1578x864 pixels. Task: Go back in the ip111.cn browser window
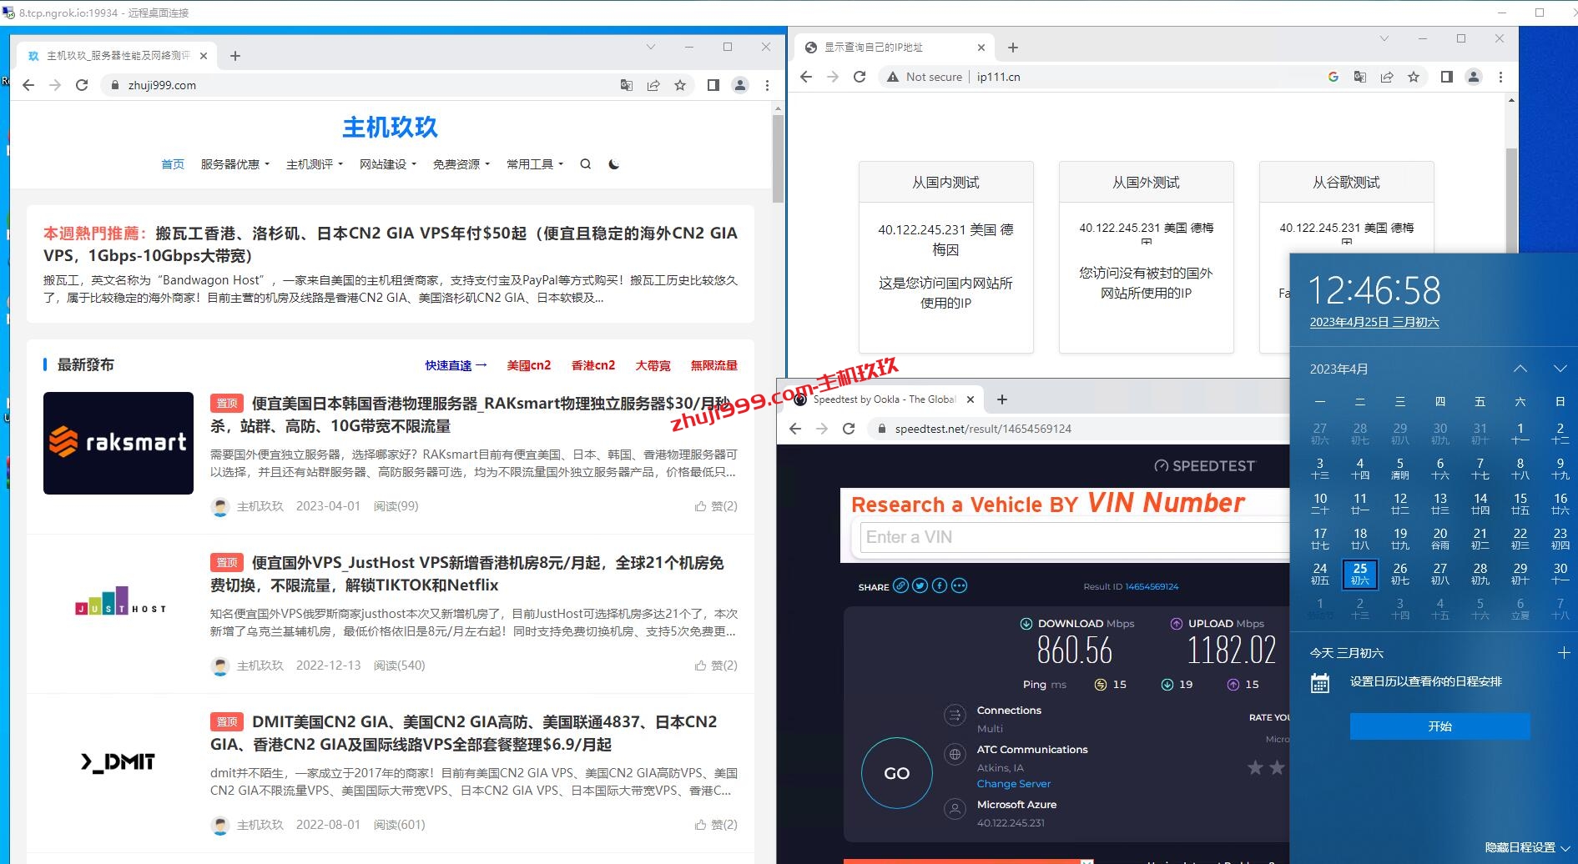pos(806,77)
